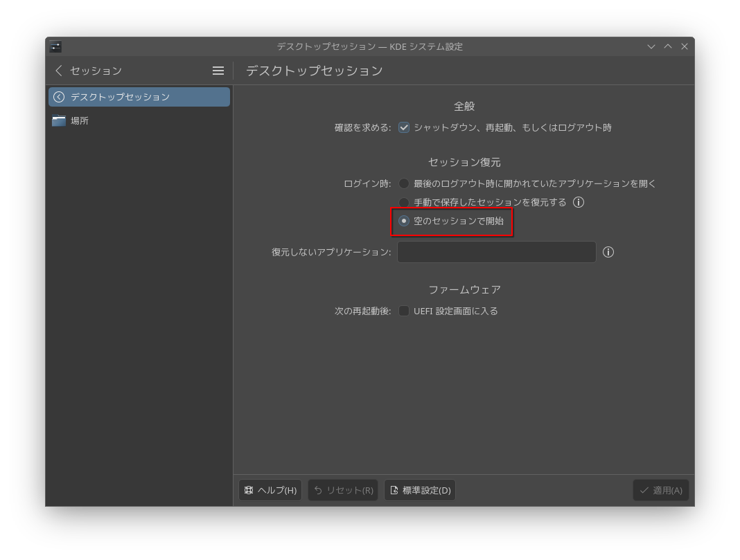This screenshot has height=560, width=740.
Task: Enable UEFI 設定画面に入る checkbox
Action: tap(404, 311)
